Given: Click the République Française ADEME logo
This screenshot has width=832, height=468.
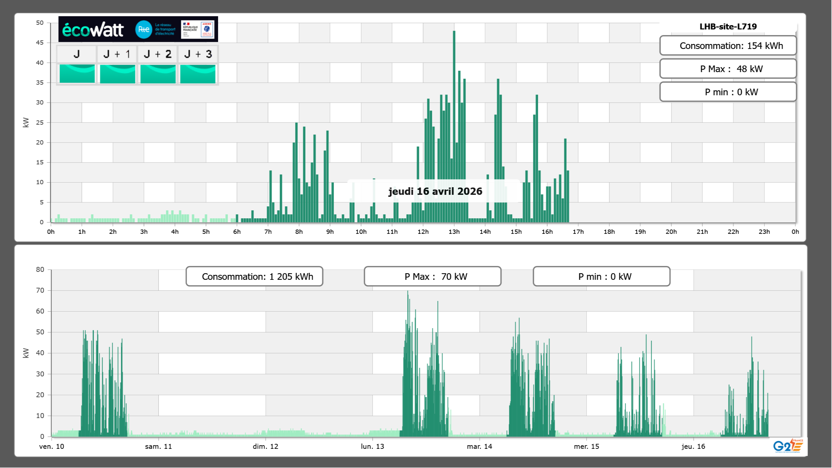Looking at the screenshot, I should [x=197, y=29].
